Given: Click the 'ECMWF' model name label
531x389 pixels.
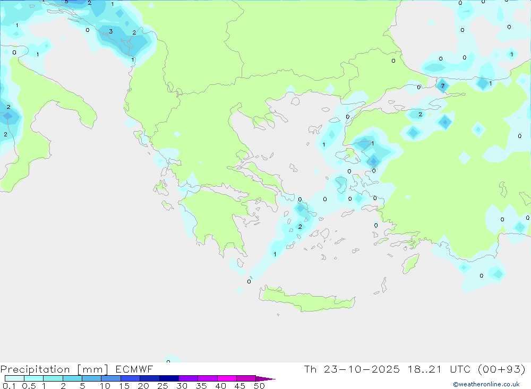Looking at the screenshot, I should [134, 369].
